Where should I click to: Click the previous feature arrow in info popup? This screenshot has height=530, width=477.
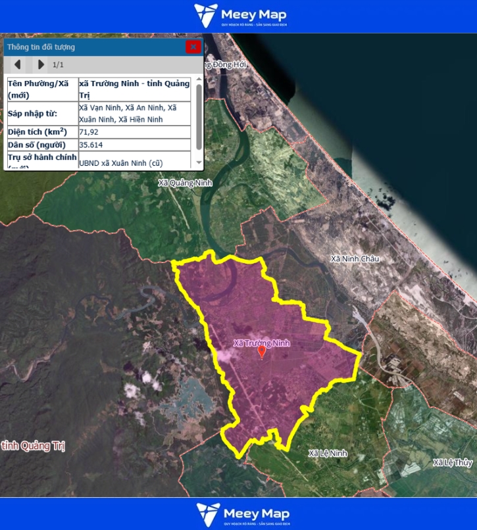tap(18, 64)
